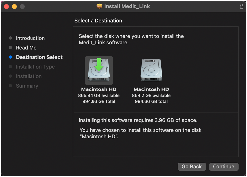The width and height of the screenshot is (247, 177).
Task: Click the Read Me step bullet
Action: point(10,48)
